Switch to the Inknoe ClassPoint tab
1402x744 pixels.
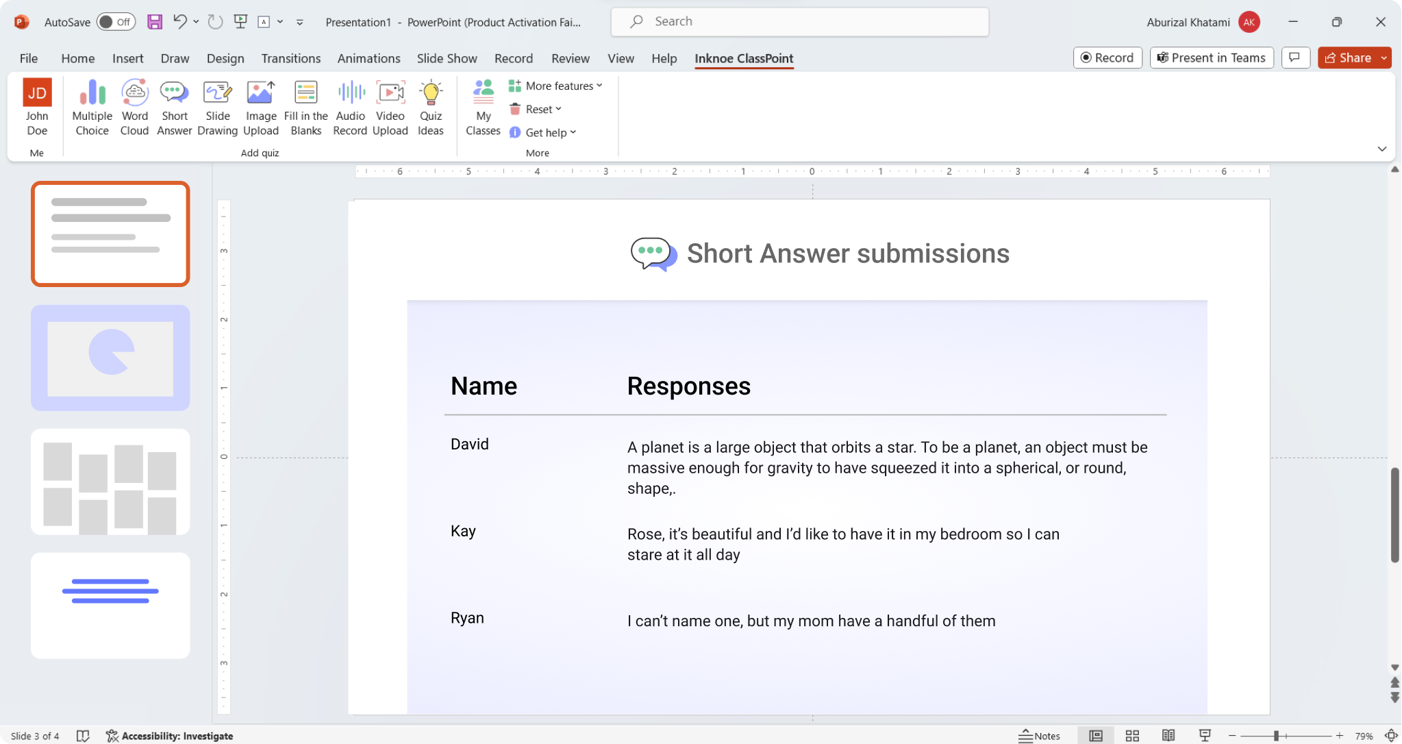(743, 58)
